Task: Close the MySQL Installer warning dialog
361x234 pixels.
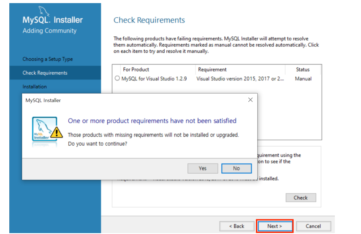Action: click(250, 100)
